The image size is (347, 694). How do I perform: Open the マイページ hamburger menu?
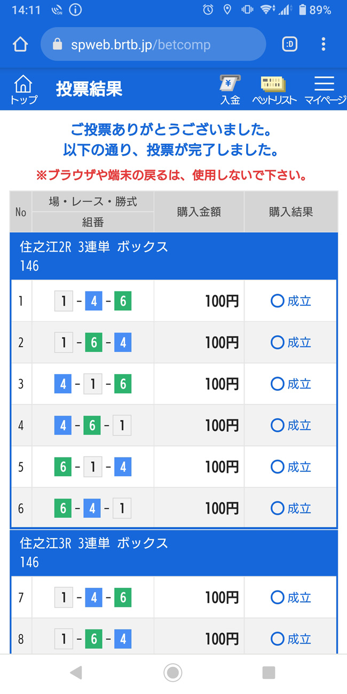[x=324, y=89]
